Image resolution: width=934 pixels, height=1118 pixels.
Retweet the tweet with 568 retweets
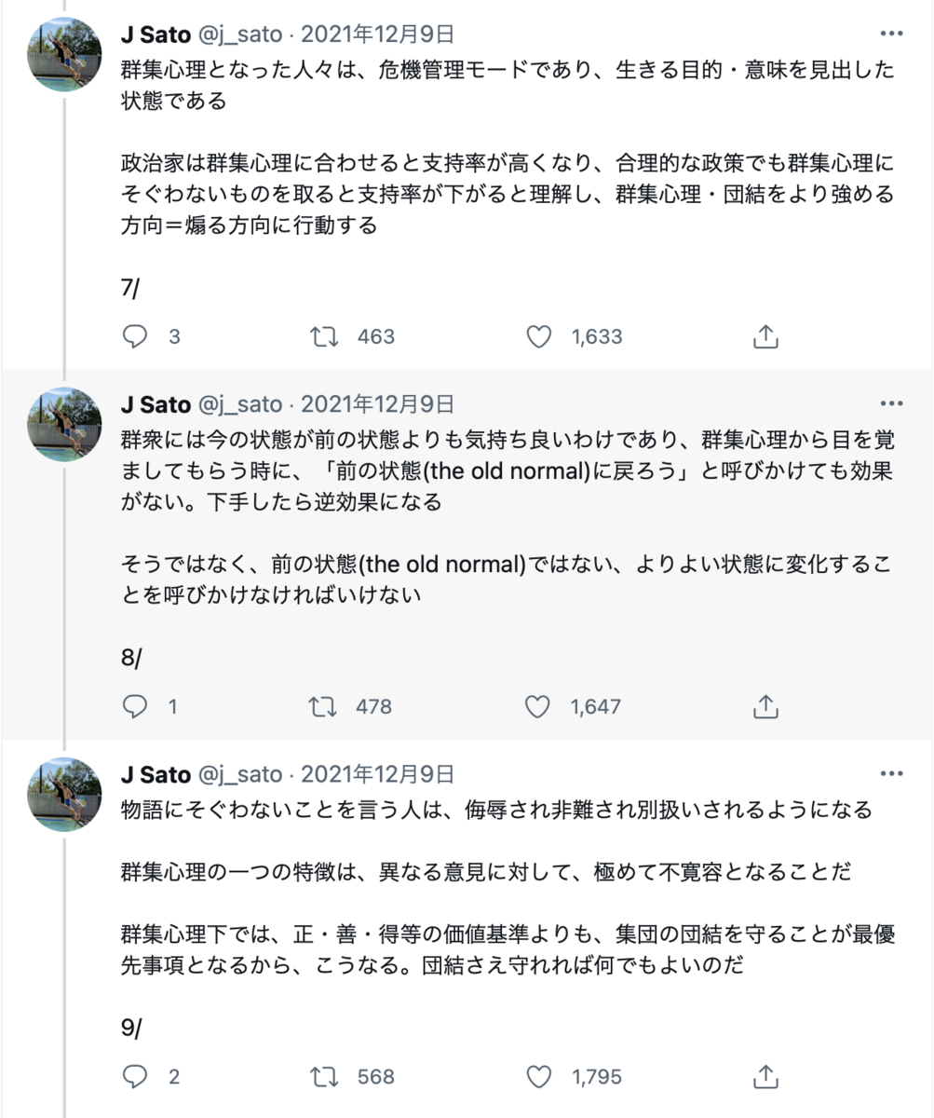(323, 1077)
